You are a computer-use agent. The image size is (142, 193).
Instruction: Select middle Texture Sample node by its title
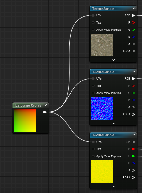(103, 72)
